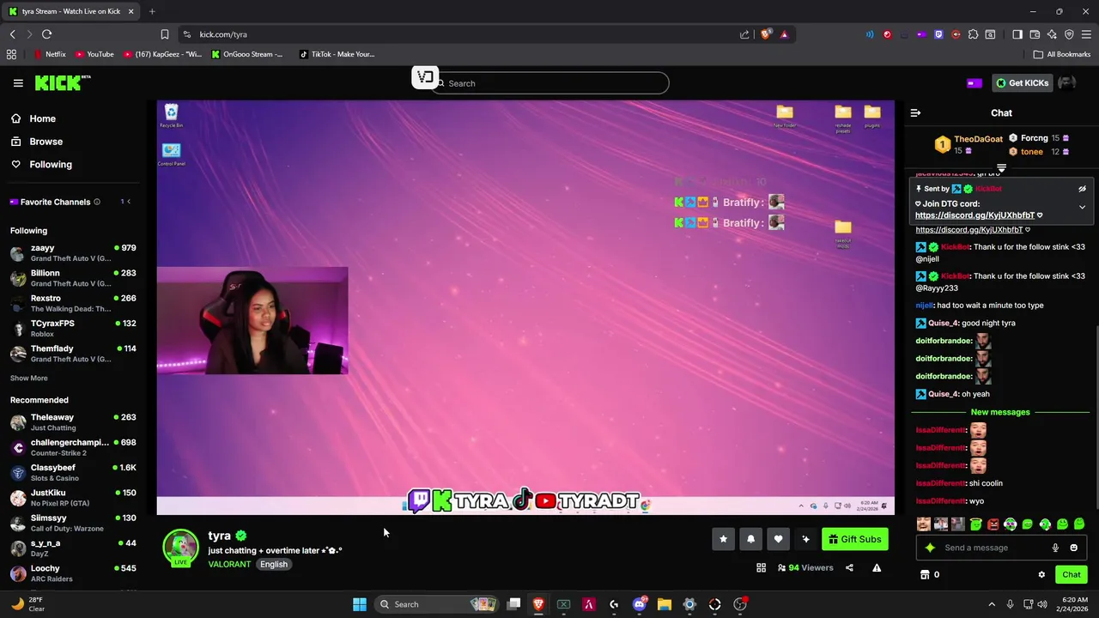The width and height of the screenshot is (1099, 618).
Task: Open the Discord invite link in pinned message
Action: pyautogui.click(x=975, y=215)
